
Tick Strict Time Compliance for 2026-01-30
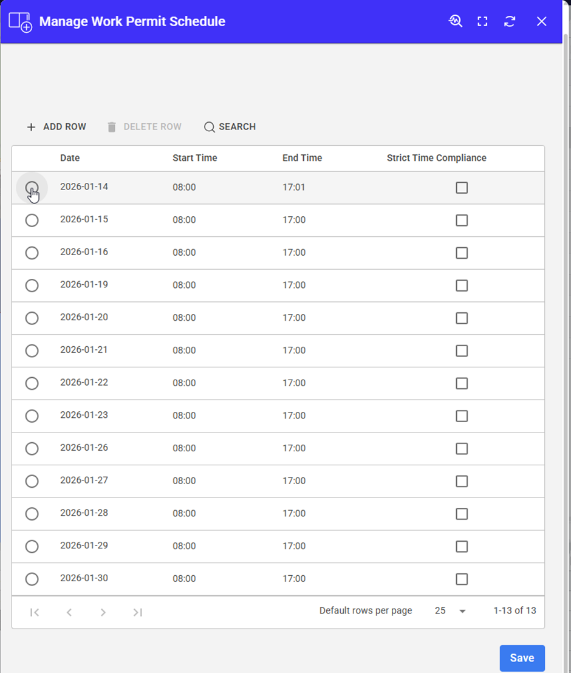pyautogui.click(x=462, y=579)
